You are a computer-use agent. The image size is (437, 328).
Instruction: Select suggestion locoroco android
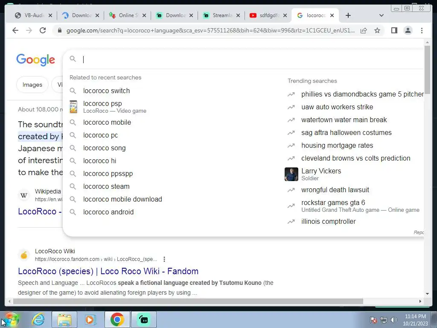click(108, 212)
